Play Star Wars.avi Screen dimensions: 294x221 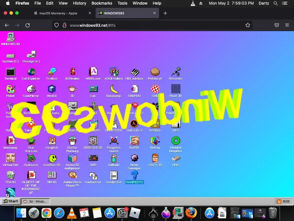(31, 145)
